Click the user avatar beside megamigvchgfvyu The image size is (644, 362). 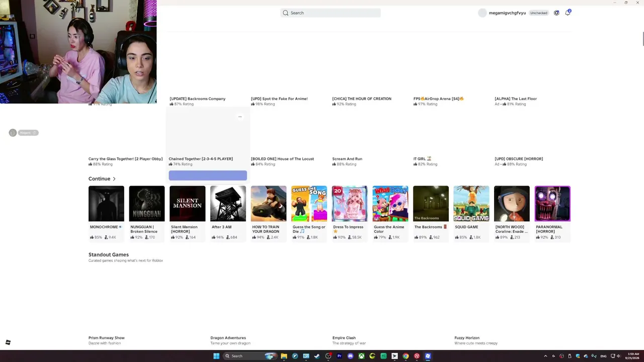pos(482,13)
